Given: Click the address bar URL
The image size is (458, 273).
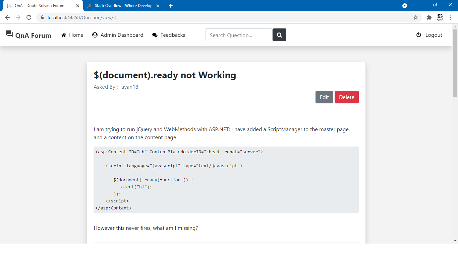Looking at the screenshot, I should pyautogui.click(x=81, y=17).
